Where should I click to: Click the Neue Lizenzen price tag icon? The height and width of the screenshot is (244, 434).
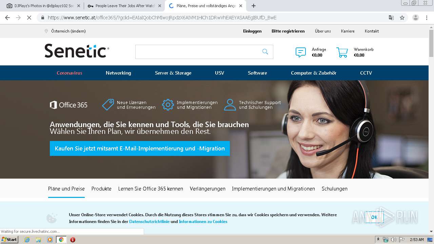click(x=108, y=105)
